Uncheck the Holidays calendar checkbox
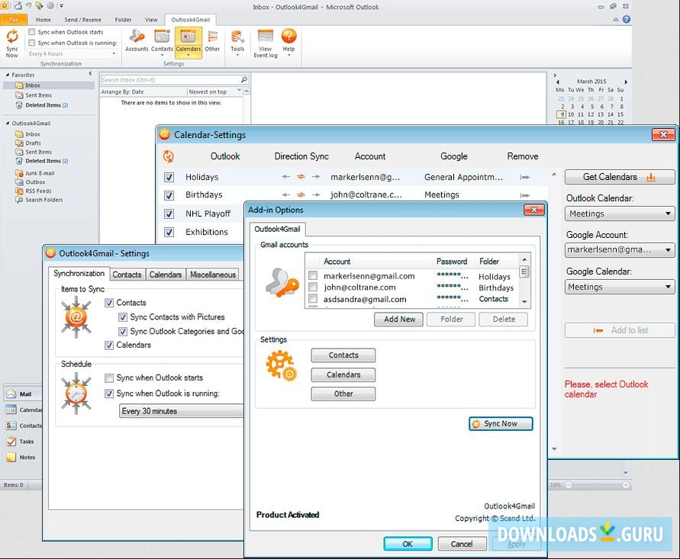 [x=169, y=177]
